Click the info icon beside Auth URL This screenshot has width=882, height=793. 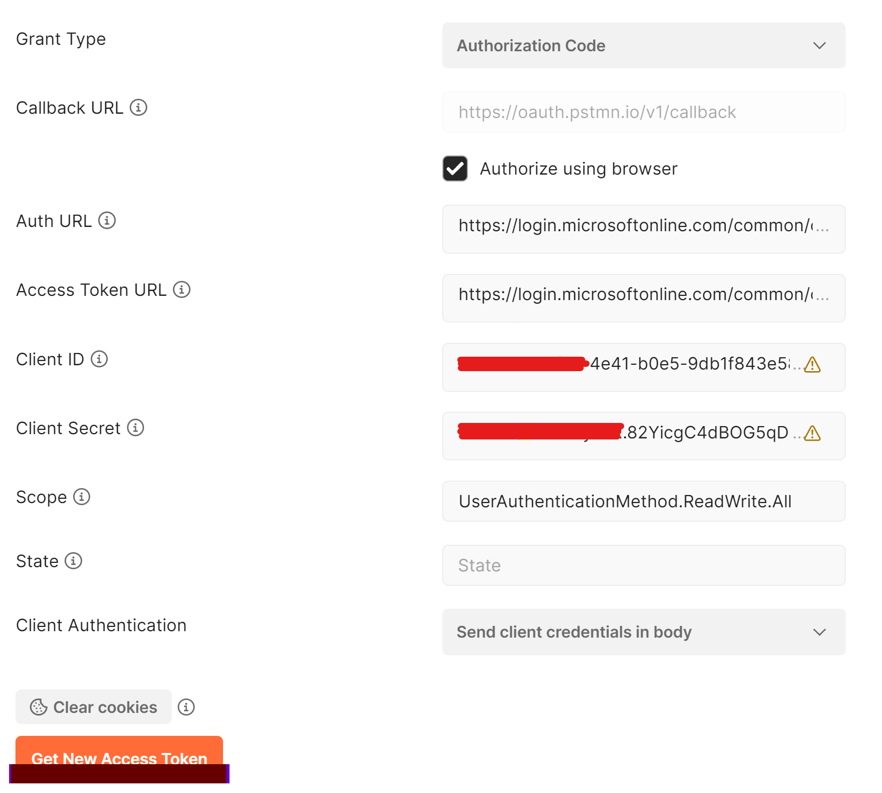pyautogui.click(x=107, y=220)
